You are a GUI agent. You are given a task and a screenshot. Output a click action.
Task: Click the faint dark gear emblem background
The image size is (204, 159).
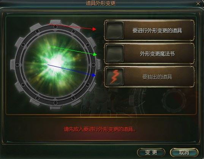[174, 101]
